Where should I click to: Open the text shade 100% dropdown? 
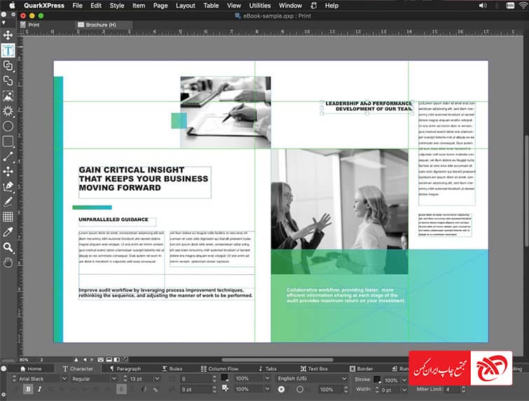pos(267,379)
